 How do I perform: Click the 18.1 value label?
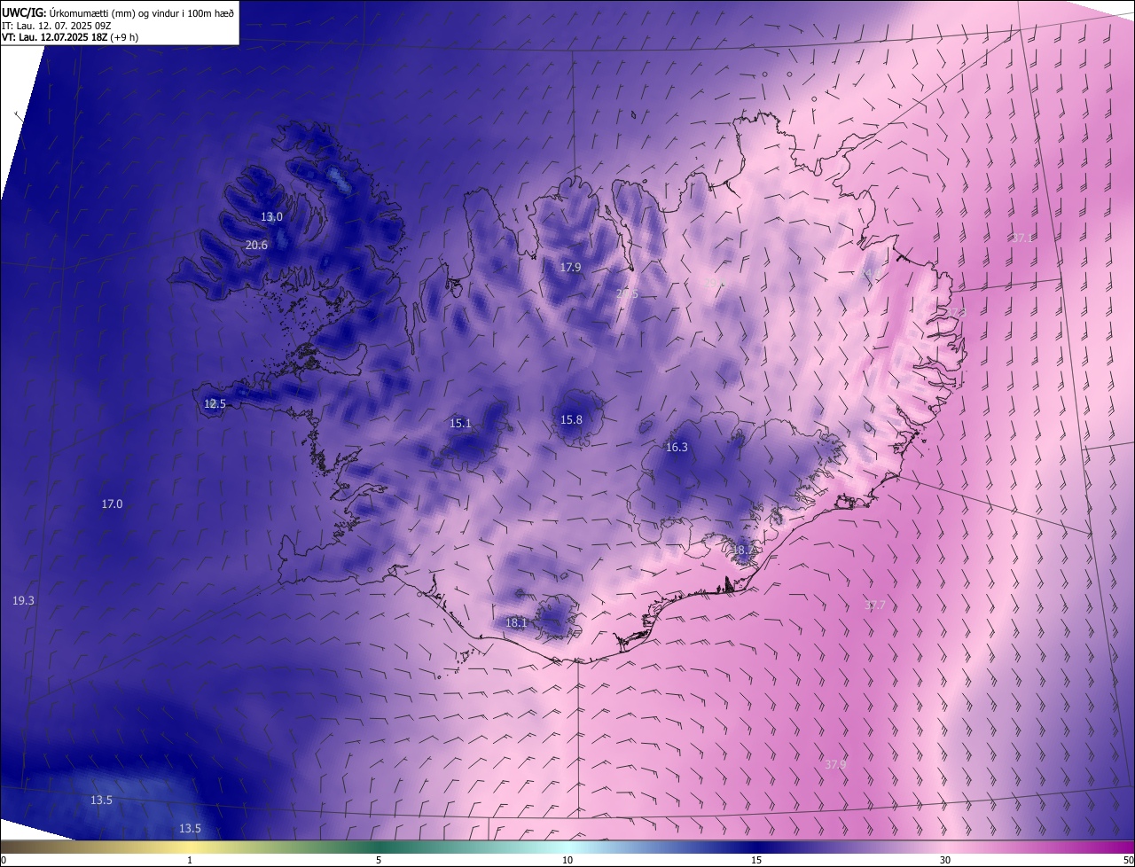[x=516, y=622]
